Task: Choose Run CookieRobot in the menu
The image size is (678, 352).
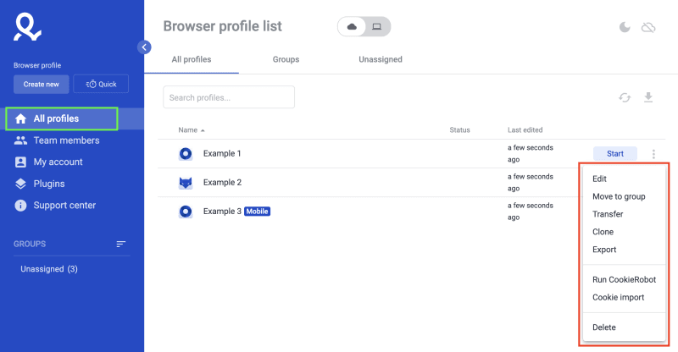Action: (624, 279)
